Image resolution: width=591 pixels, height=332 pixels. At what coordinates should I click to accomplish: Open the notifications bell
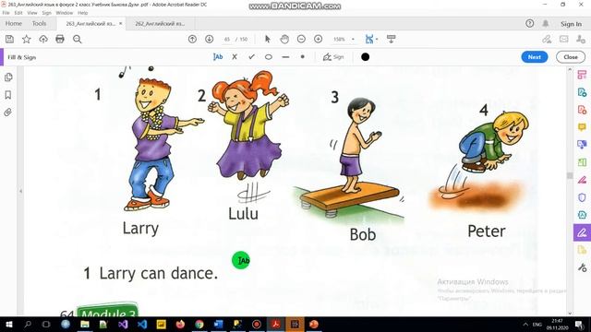pos(546,23)
